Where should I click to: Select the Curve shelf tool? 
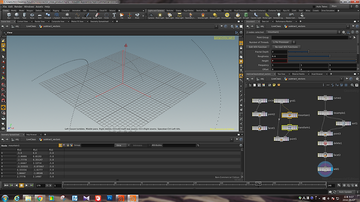point(77,15)
